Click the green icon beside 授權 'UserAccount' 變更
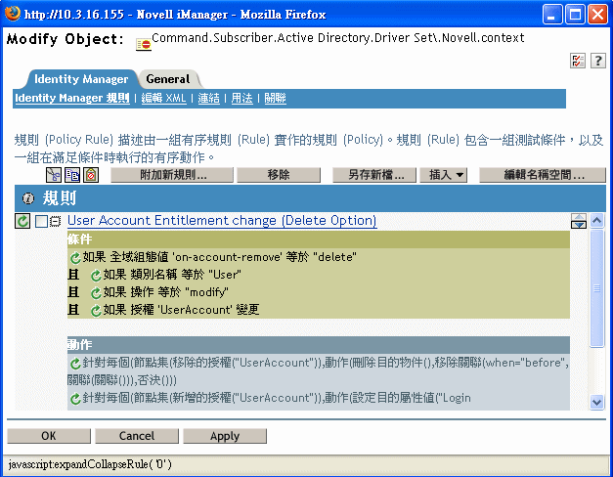 [96, 311]
